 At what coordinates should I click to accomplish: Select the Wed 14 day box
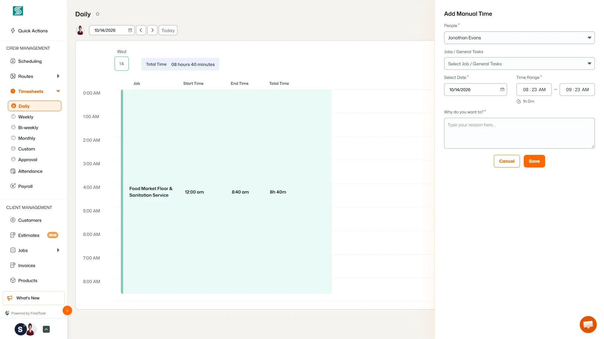121,63
